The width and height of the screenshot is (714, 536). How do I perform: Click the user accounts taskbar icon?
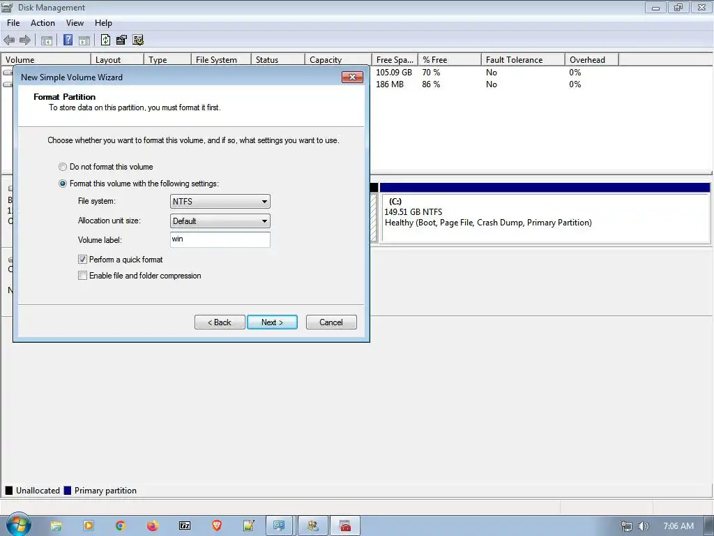pyautogui.click(x=312, y=526)
